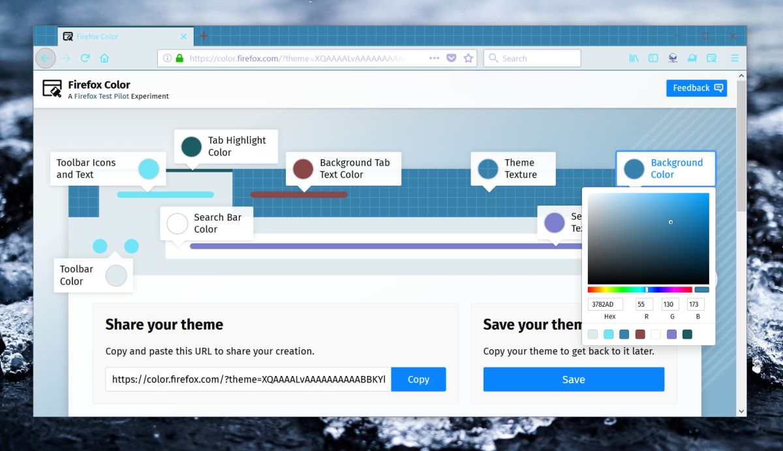This screenshot has height=451, width=783.
Task: Open a new tab with the plus button
Action: 204,36
